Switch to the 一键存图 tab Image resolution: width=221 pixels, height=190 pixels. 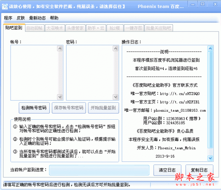click(x=134, y=28)
